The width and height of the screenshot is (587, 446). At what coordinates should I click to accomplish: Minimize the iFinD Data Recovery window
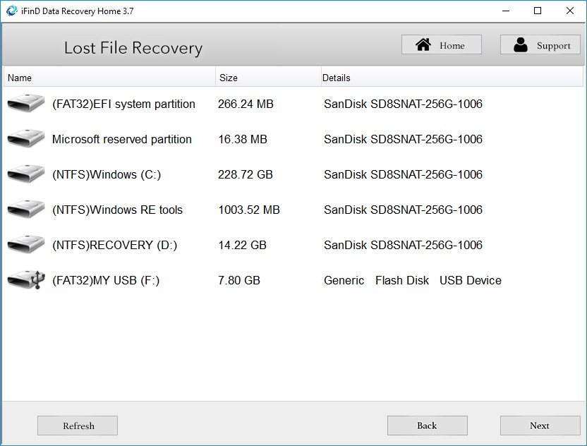click(506, 11)
